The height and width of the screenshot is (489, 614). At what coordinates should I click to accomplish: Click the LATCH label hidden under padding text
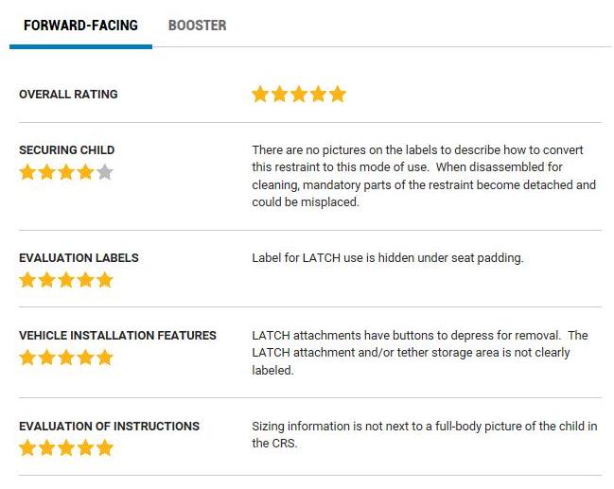pyautogui.click(x=388, y=258)
